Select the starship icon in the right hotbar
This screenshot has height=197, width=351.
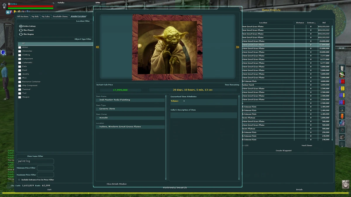pos(342,110)
